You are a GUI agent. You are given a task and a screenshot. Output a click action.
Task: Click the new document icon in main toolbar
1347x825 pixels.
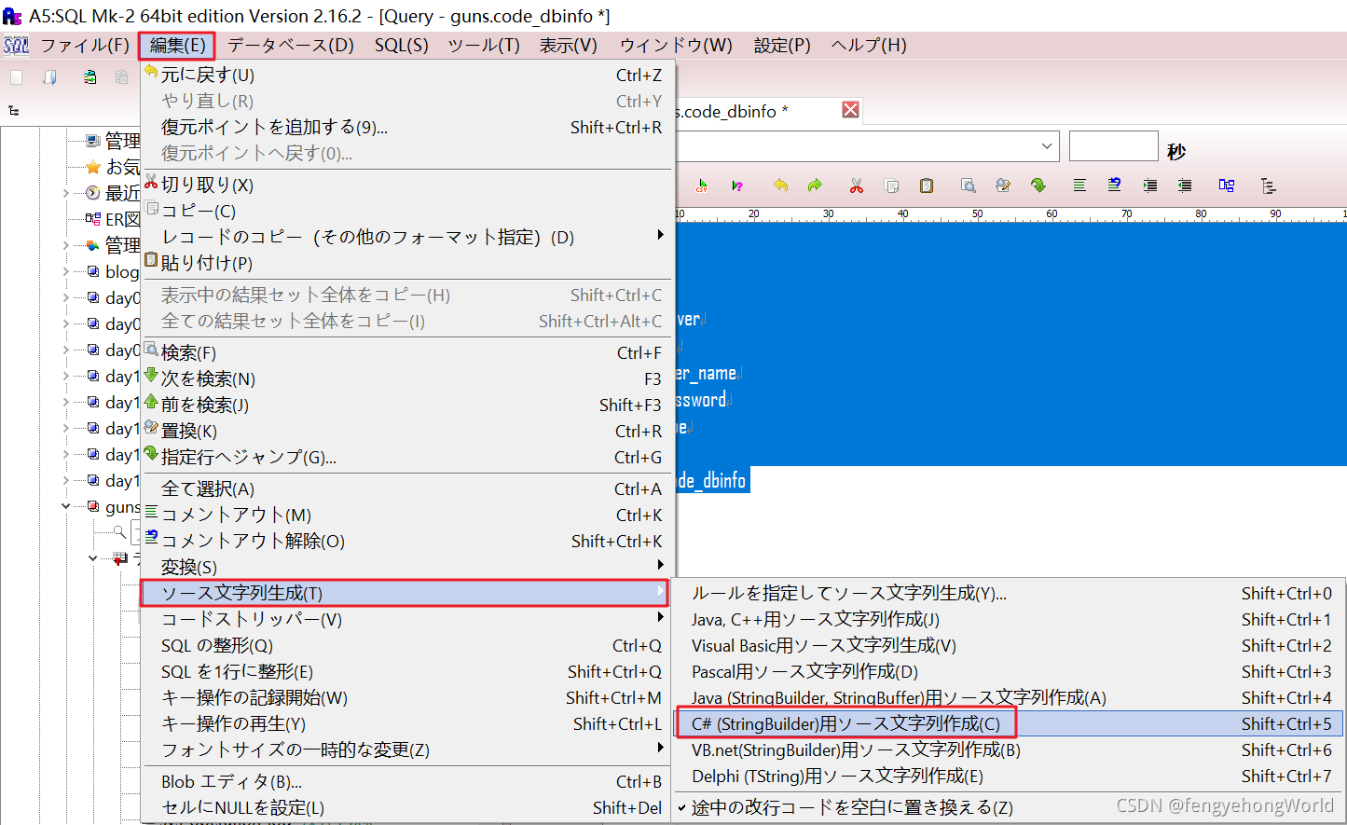[x=16, y=77]
